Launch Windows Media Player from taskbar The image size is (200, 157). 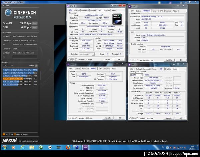click(13, 148)
